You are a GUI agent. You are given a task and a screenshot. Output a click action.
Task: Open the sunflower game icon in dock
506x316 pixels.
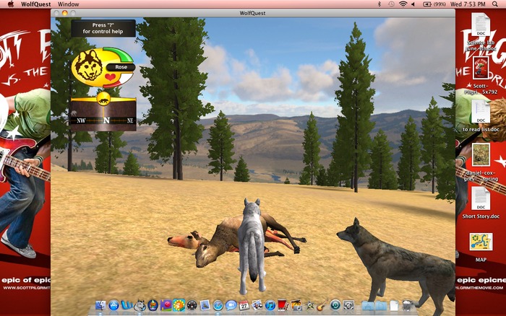(x=179, y=305)
